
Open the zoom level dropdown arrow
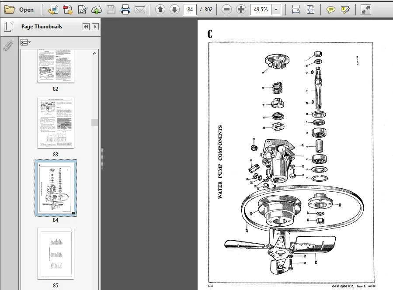pos(276,10)
